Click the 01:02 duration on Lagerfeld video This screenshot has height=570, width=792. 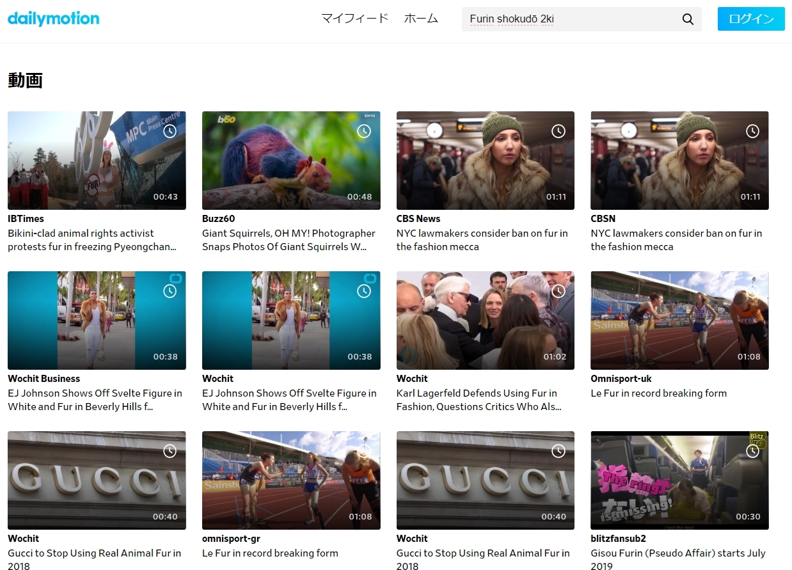pyautogui.click(x=555, y=357)
